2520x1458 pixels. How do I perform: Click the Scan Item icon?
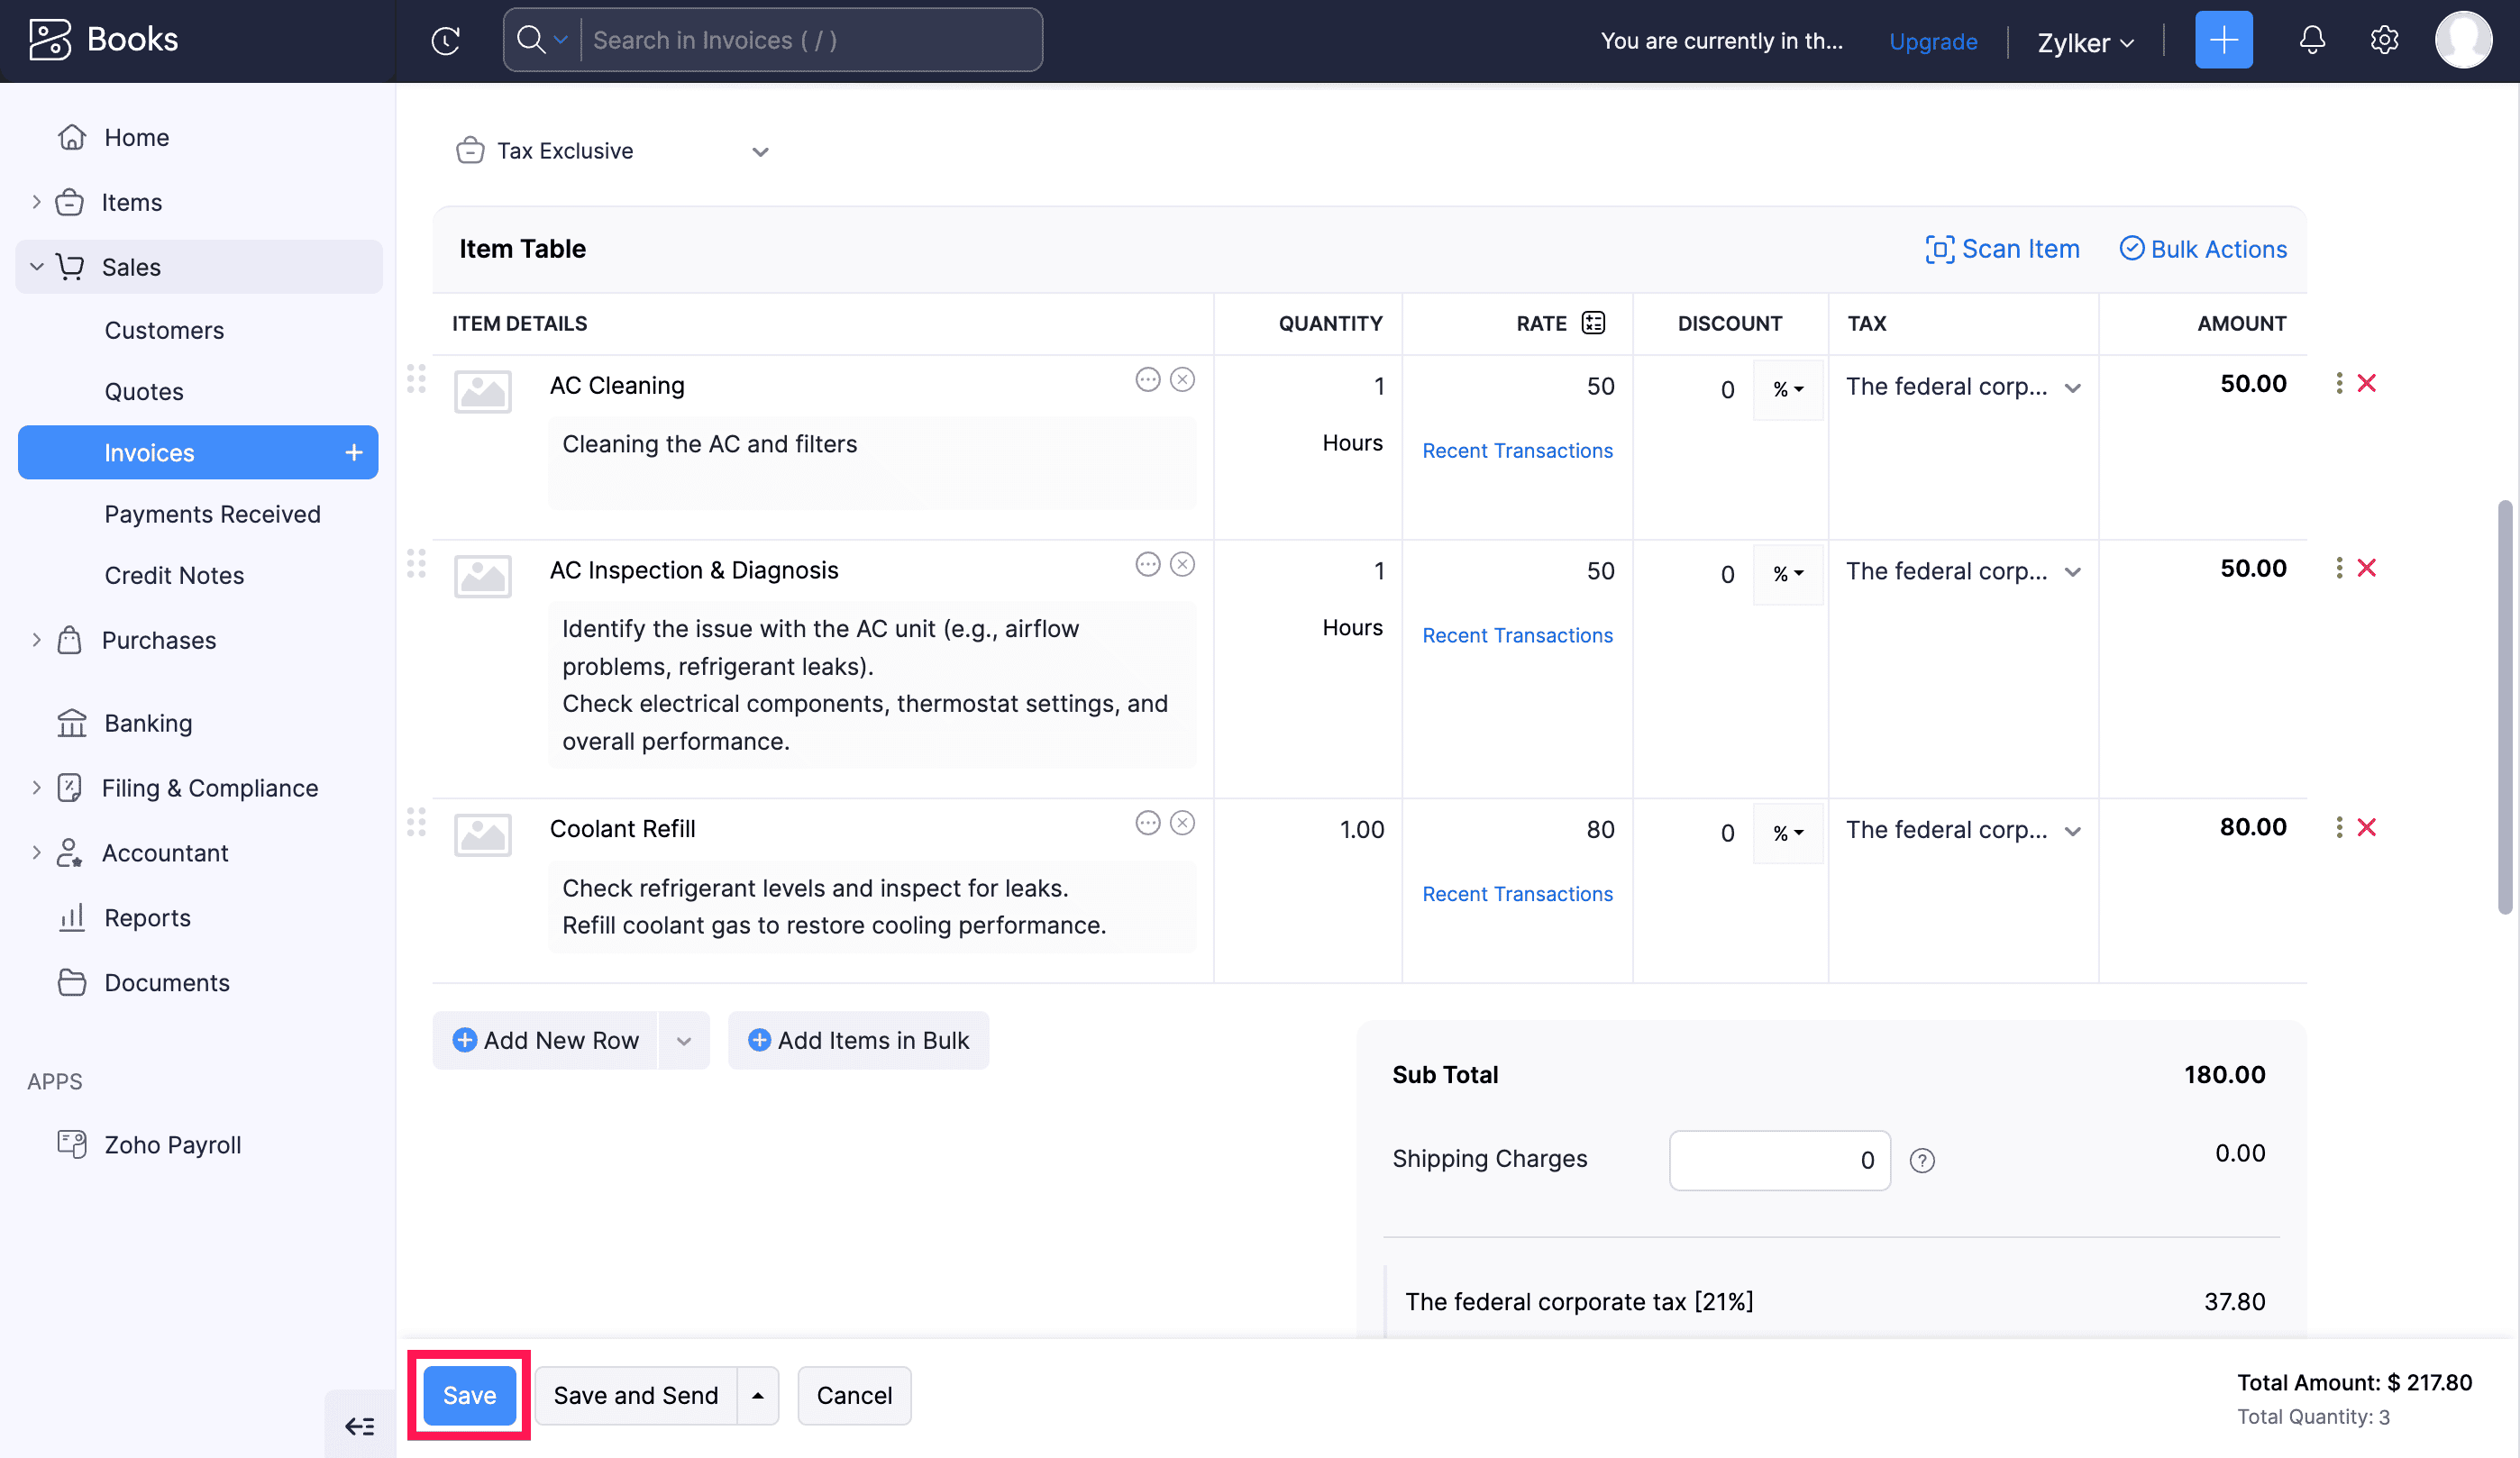(1939, 249)
